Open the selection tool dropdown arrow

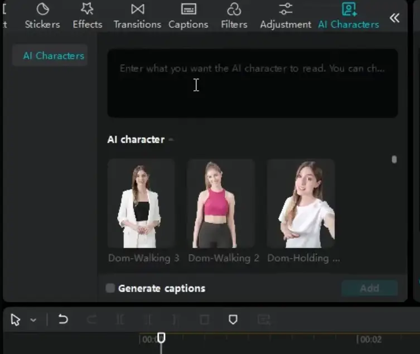coord(33,320)
